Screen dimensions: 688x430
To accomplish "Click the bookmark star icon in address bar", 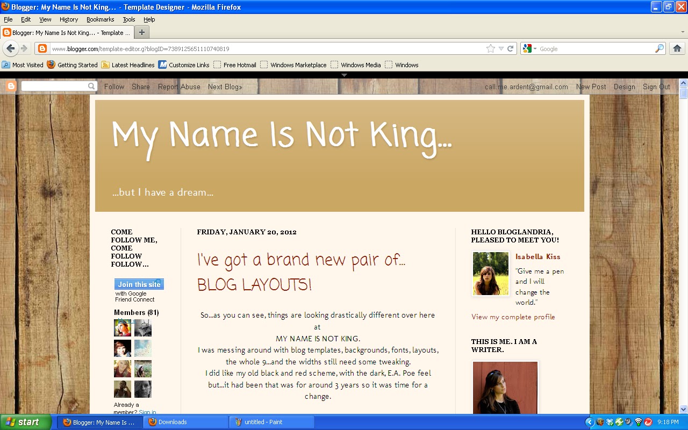I will click(490, 48).
